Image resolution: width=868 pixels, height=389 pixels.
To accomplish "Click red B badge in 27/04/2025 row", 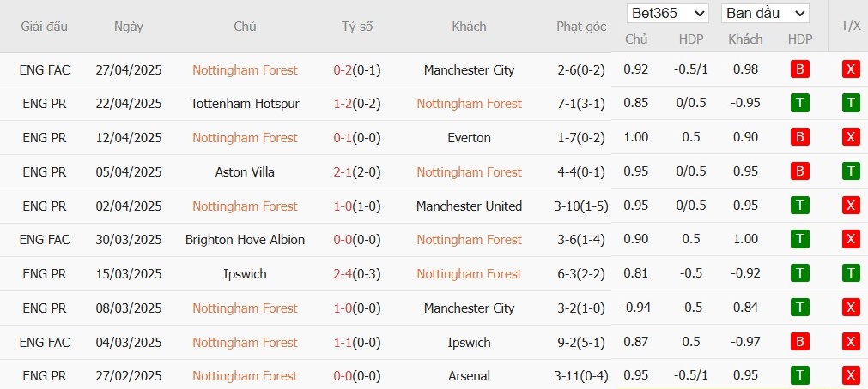I will pyautogui.click(x=800, y=69).
